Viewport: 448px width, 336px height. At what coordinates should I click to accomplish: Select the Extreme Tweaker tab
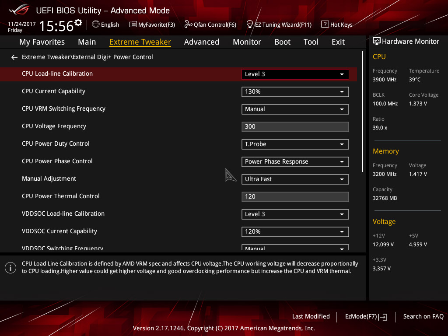[x=140, y=42]
